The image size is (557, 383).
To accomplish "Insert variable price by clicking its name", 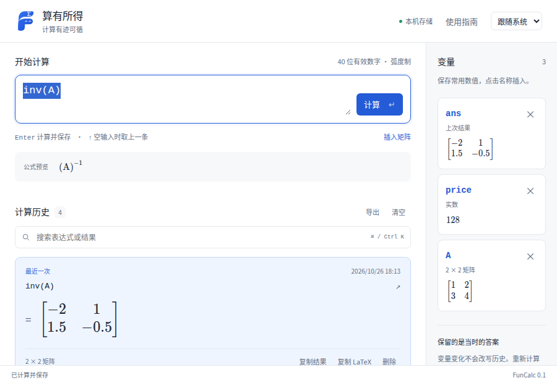I will pos(458,190).
